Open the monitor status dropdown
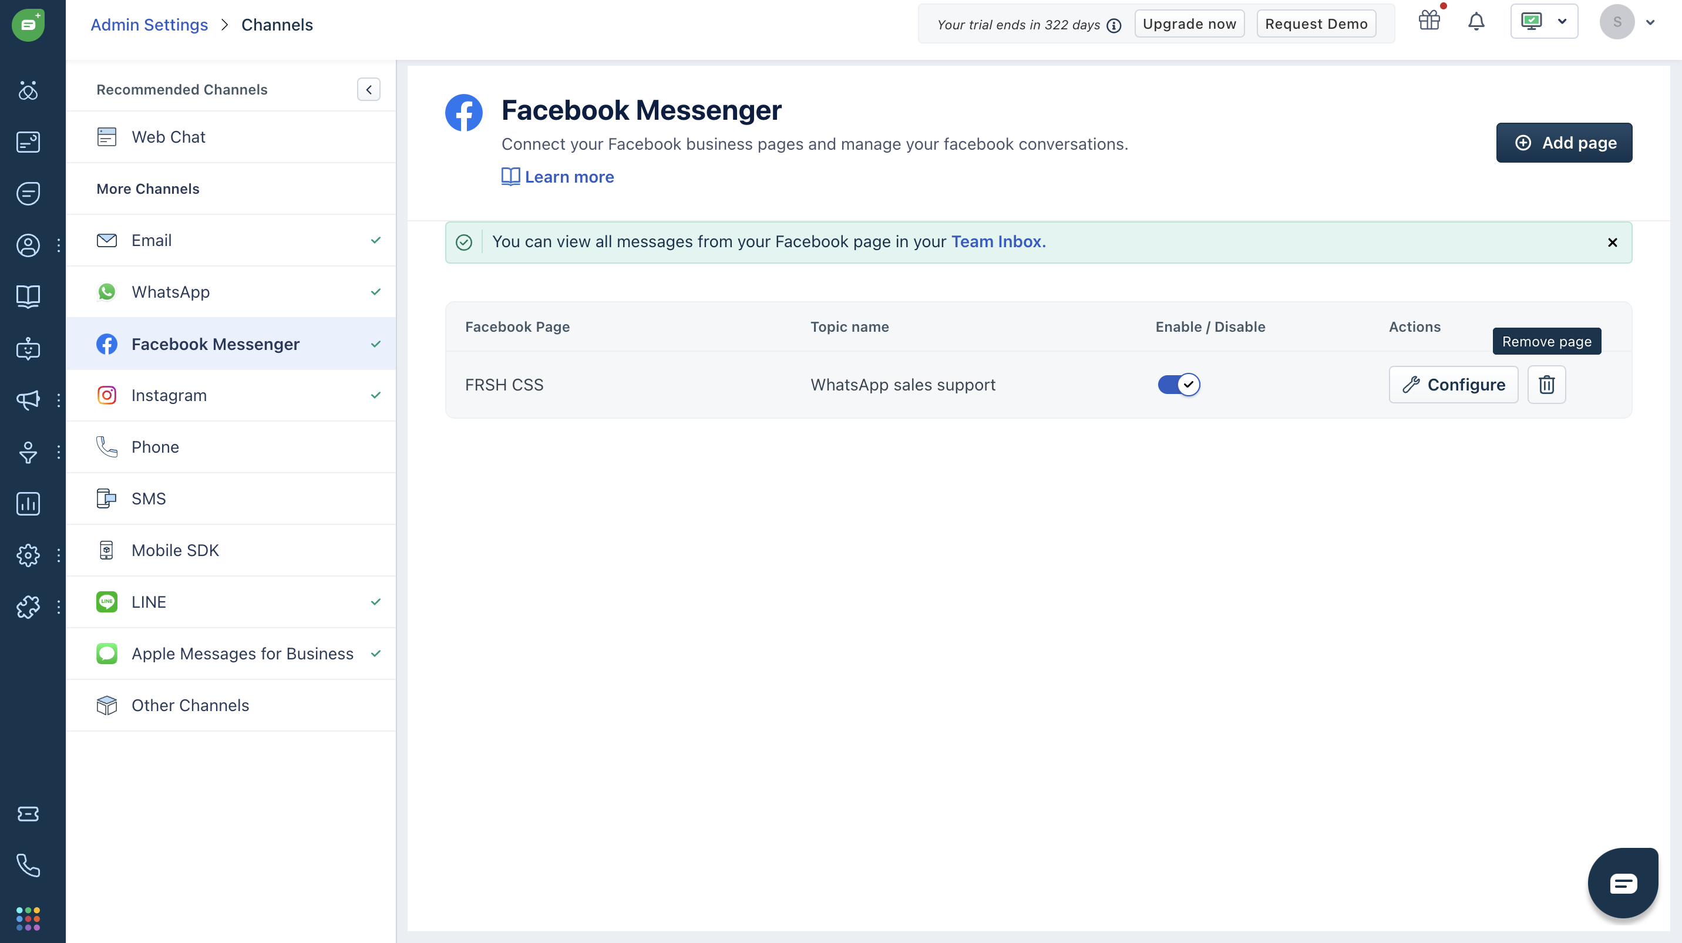The height and width of the screenshot is (943, 1682). coord(1543,22)
